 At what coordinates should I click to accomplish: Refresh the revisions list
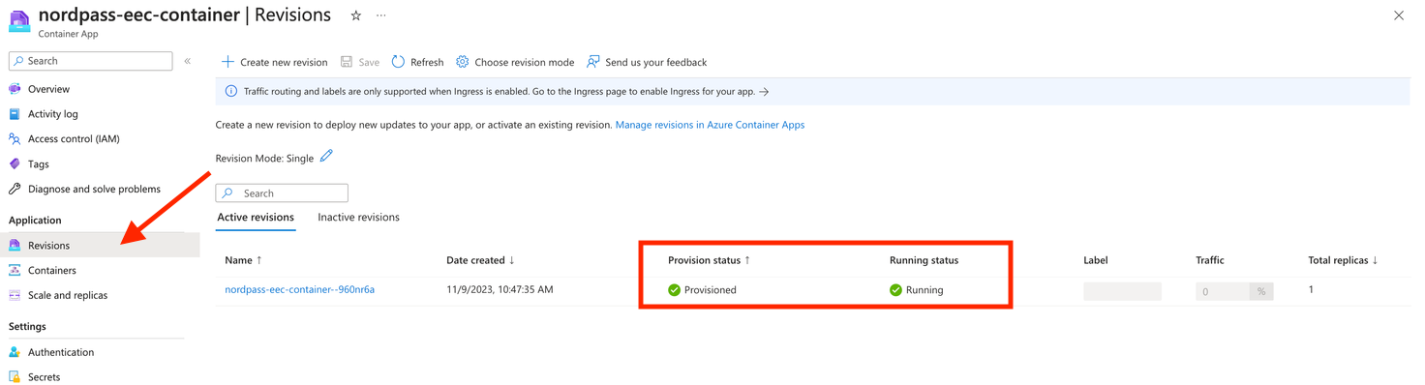point(417,62)
